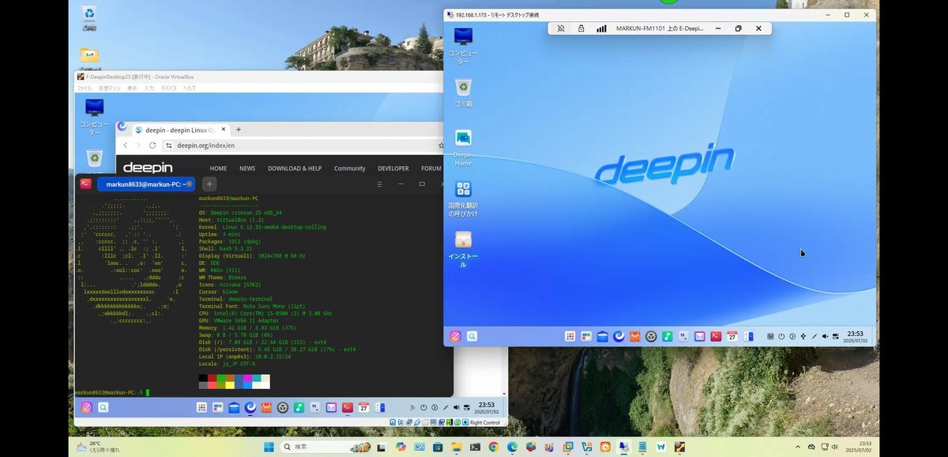Open the 仮想マシン menu in VirtualBox
The image size is (948, 457).
pyautogui.click(x=109, y=88)
